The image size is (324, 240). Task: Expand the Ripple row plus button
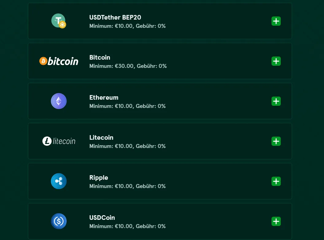point(276,181)
